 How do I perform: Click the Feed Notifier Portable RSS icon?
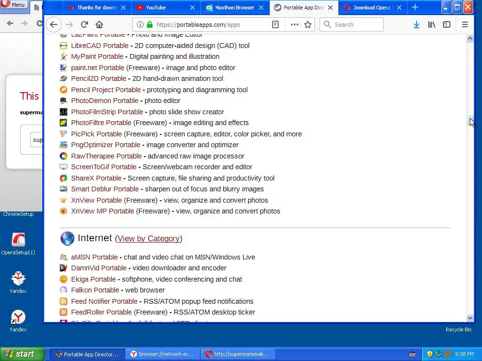tap(64, 301)
